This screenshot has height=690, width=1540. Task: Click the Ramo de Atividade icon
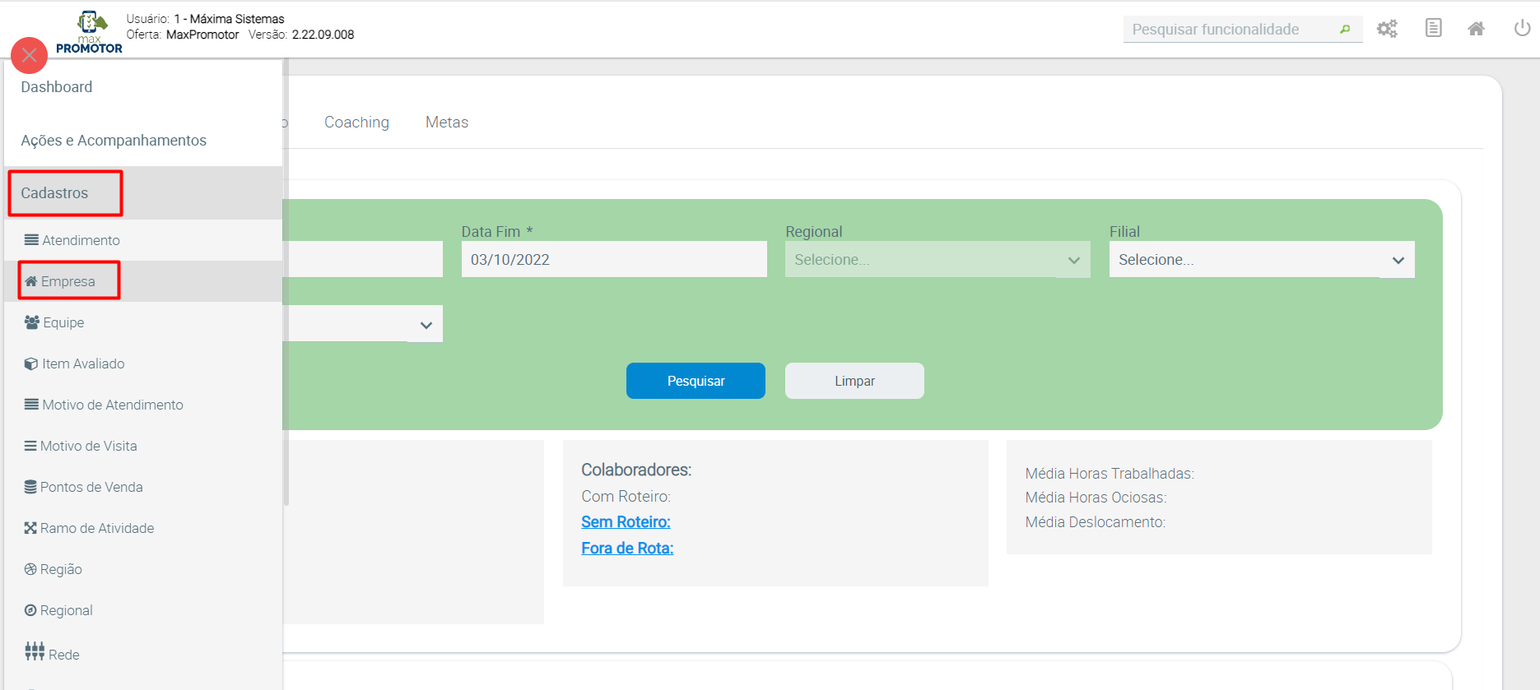(30, 528)
